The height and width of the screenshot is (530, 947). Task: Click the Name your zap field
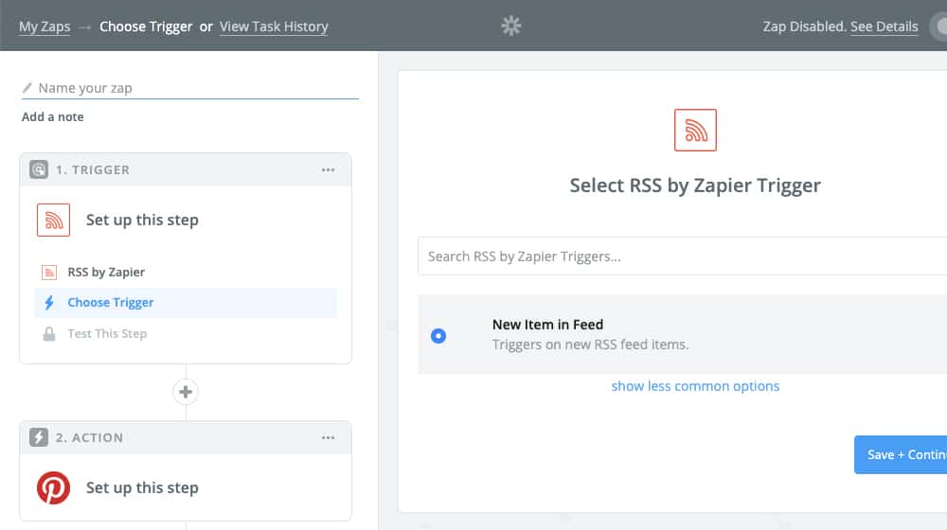(x=190, y=88)
